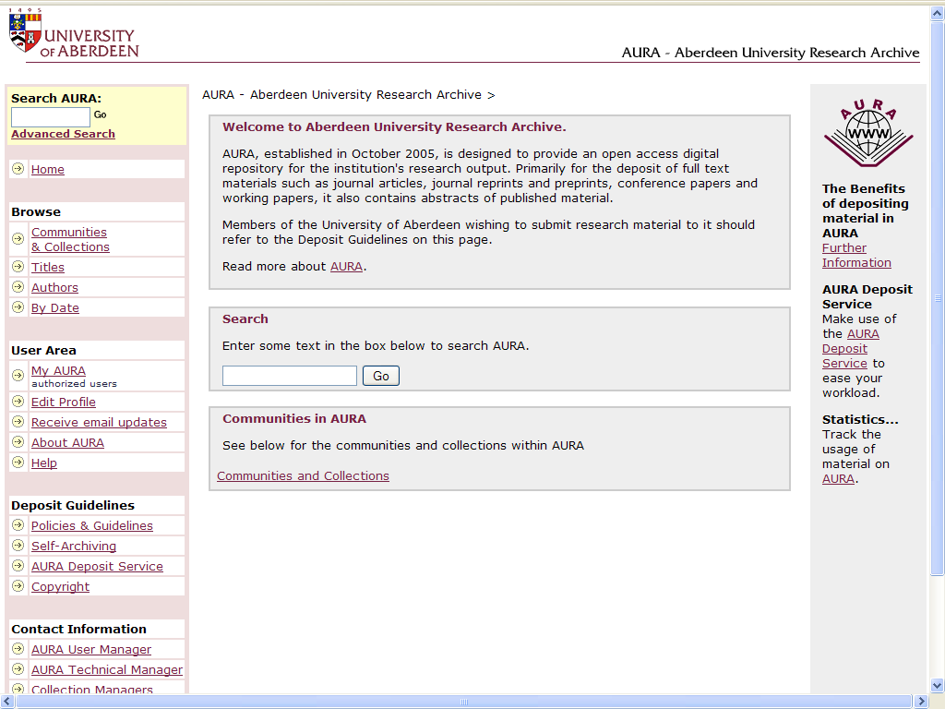The image size is (945, 709).
Task: Browse by Authors
Action: (x=54, y=288)
